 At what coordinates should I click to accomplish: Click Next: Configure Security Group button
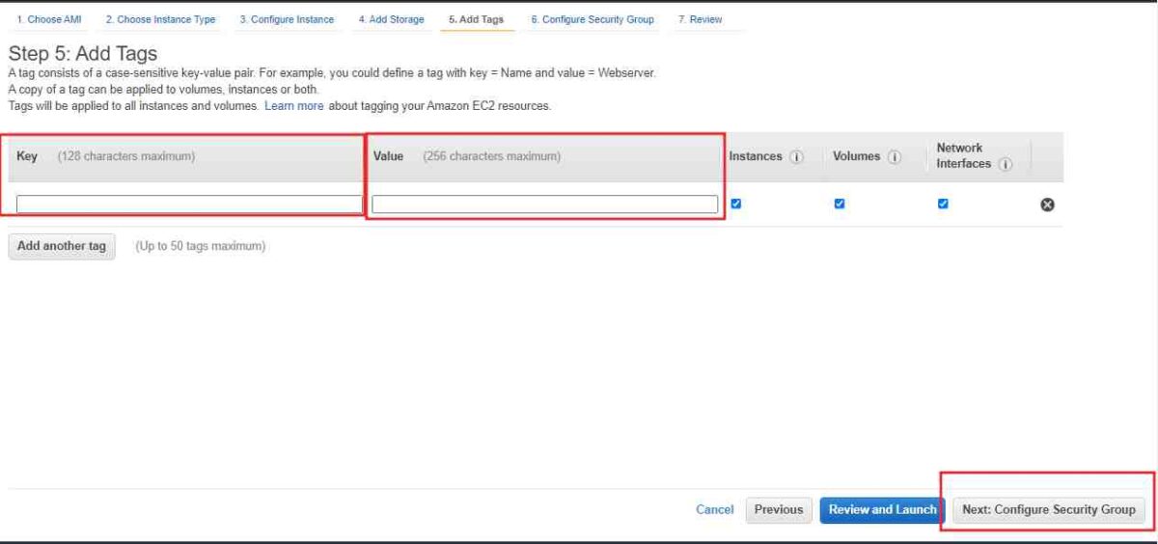coord(1048,509)
